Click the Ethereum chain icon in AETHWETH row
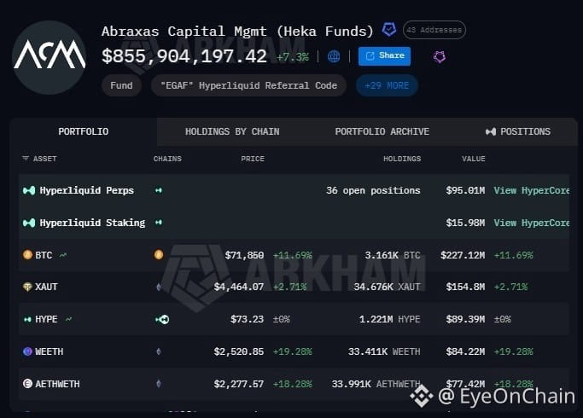Viewport: 583px width, 418px height. [159, 384]
